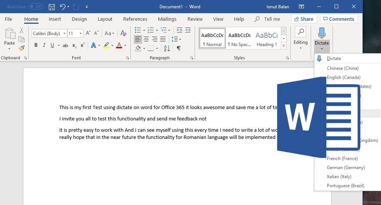The image size is (381, 205).
Task: Apply strikethrough formatting
Action: pos(65,45)
